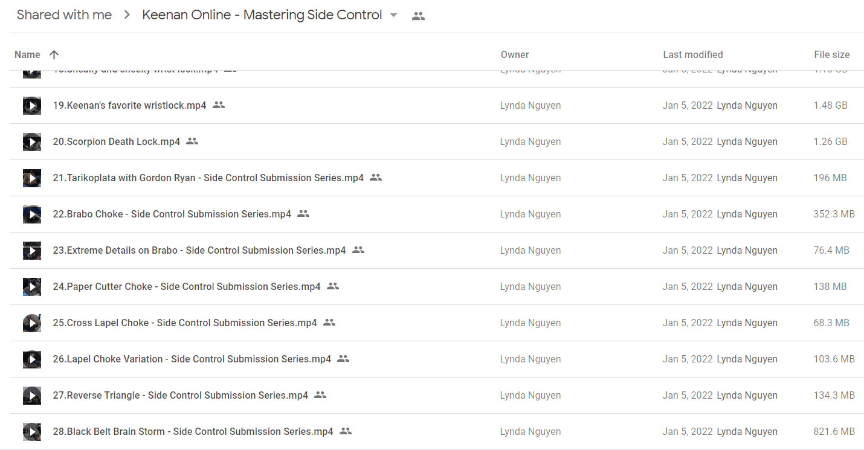Click the 68.3 MB file size value
Screen dimensions: 864x450
click(x=831, y=323)
